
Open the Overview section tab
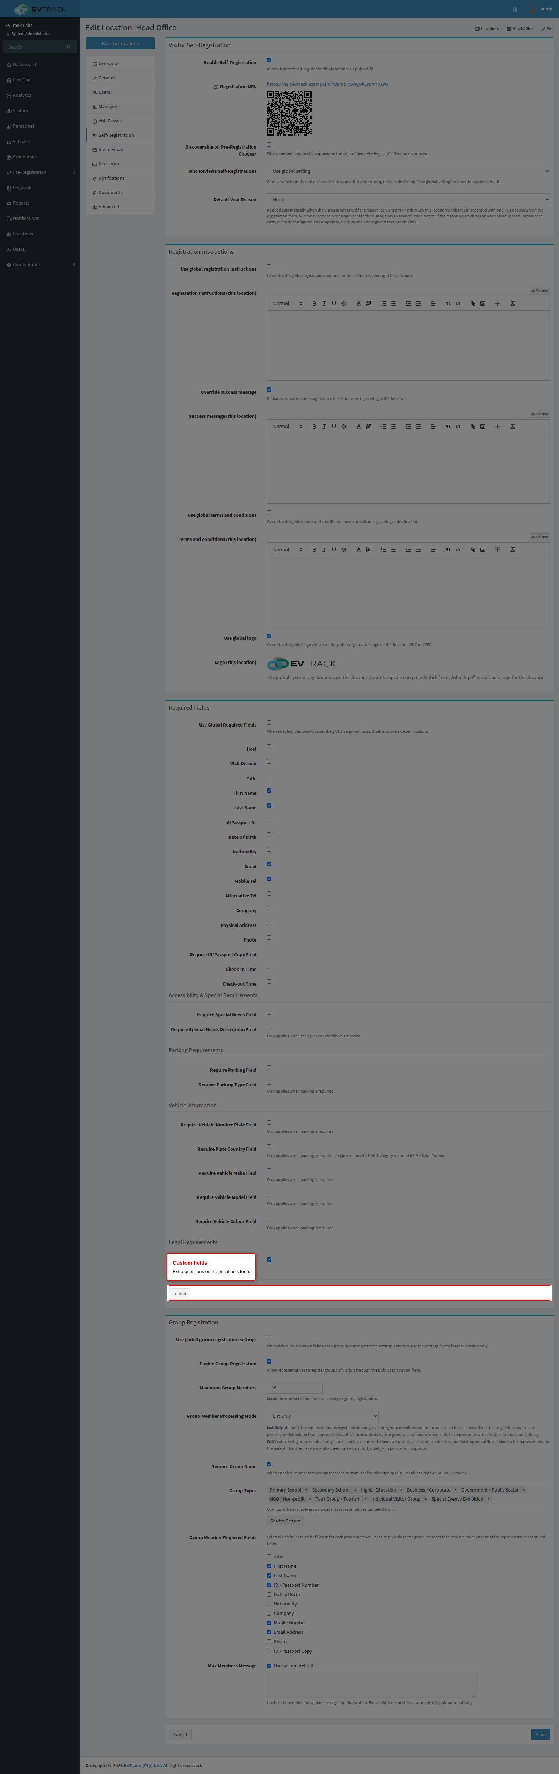point(120,63)
